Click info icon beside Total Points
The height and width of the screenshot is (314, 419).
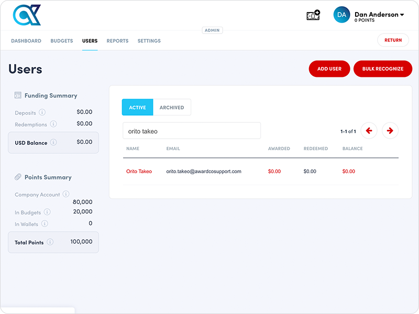tap(50, 242)
